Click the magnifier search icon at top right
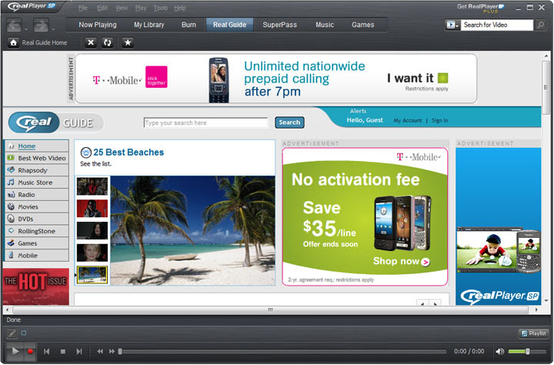Screen dimensions: 554x365 pyautogui.click(x=541, y=25)
